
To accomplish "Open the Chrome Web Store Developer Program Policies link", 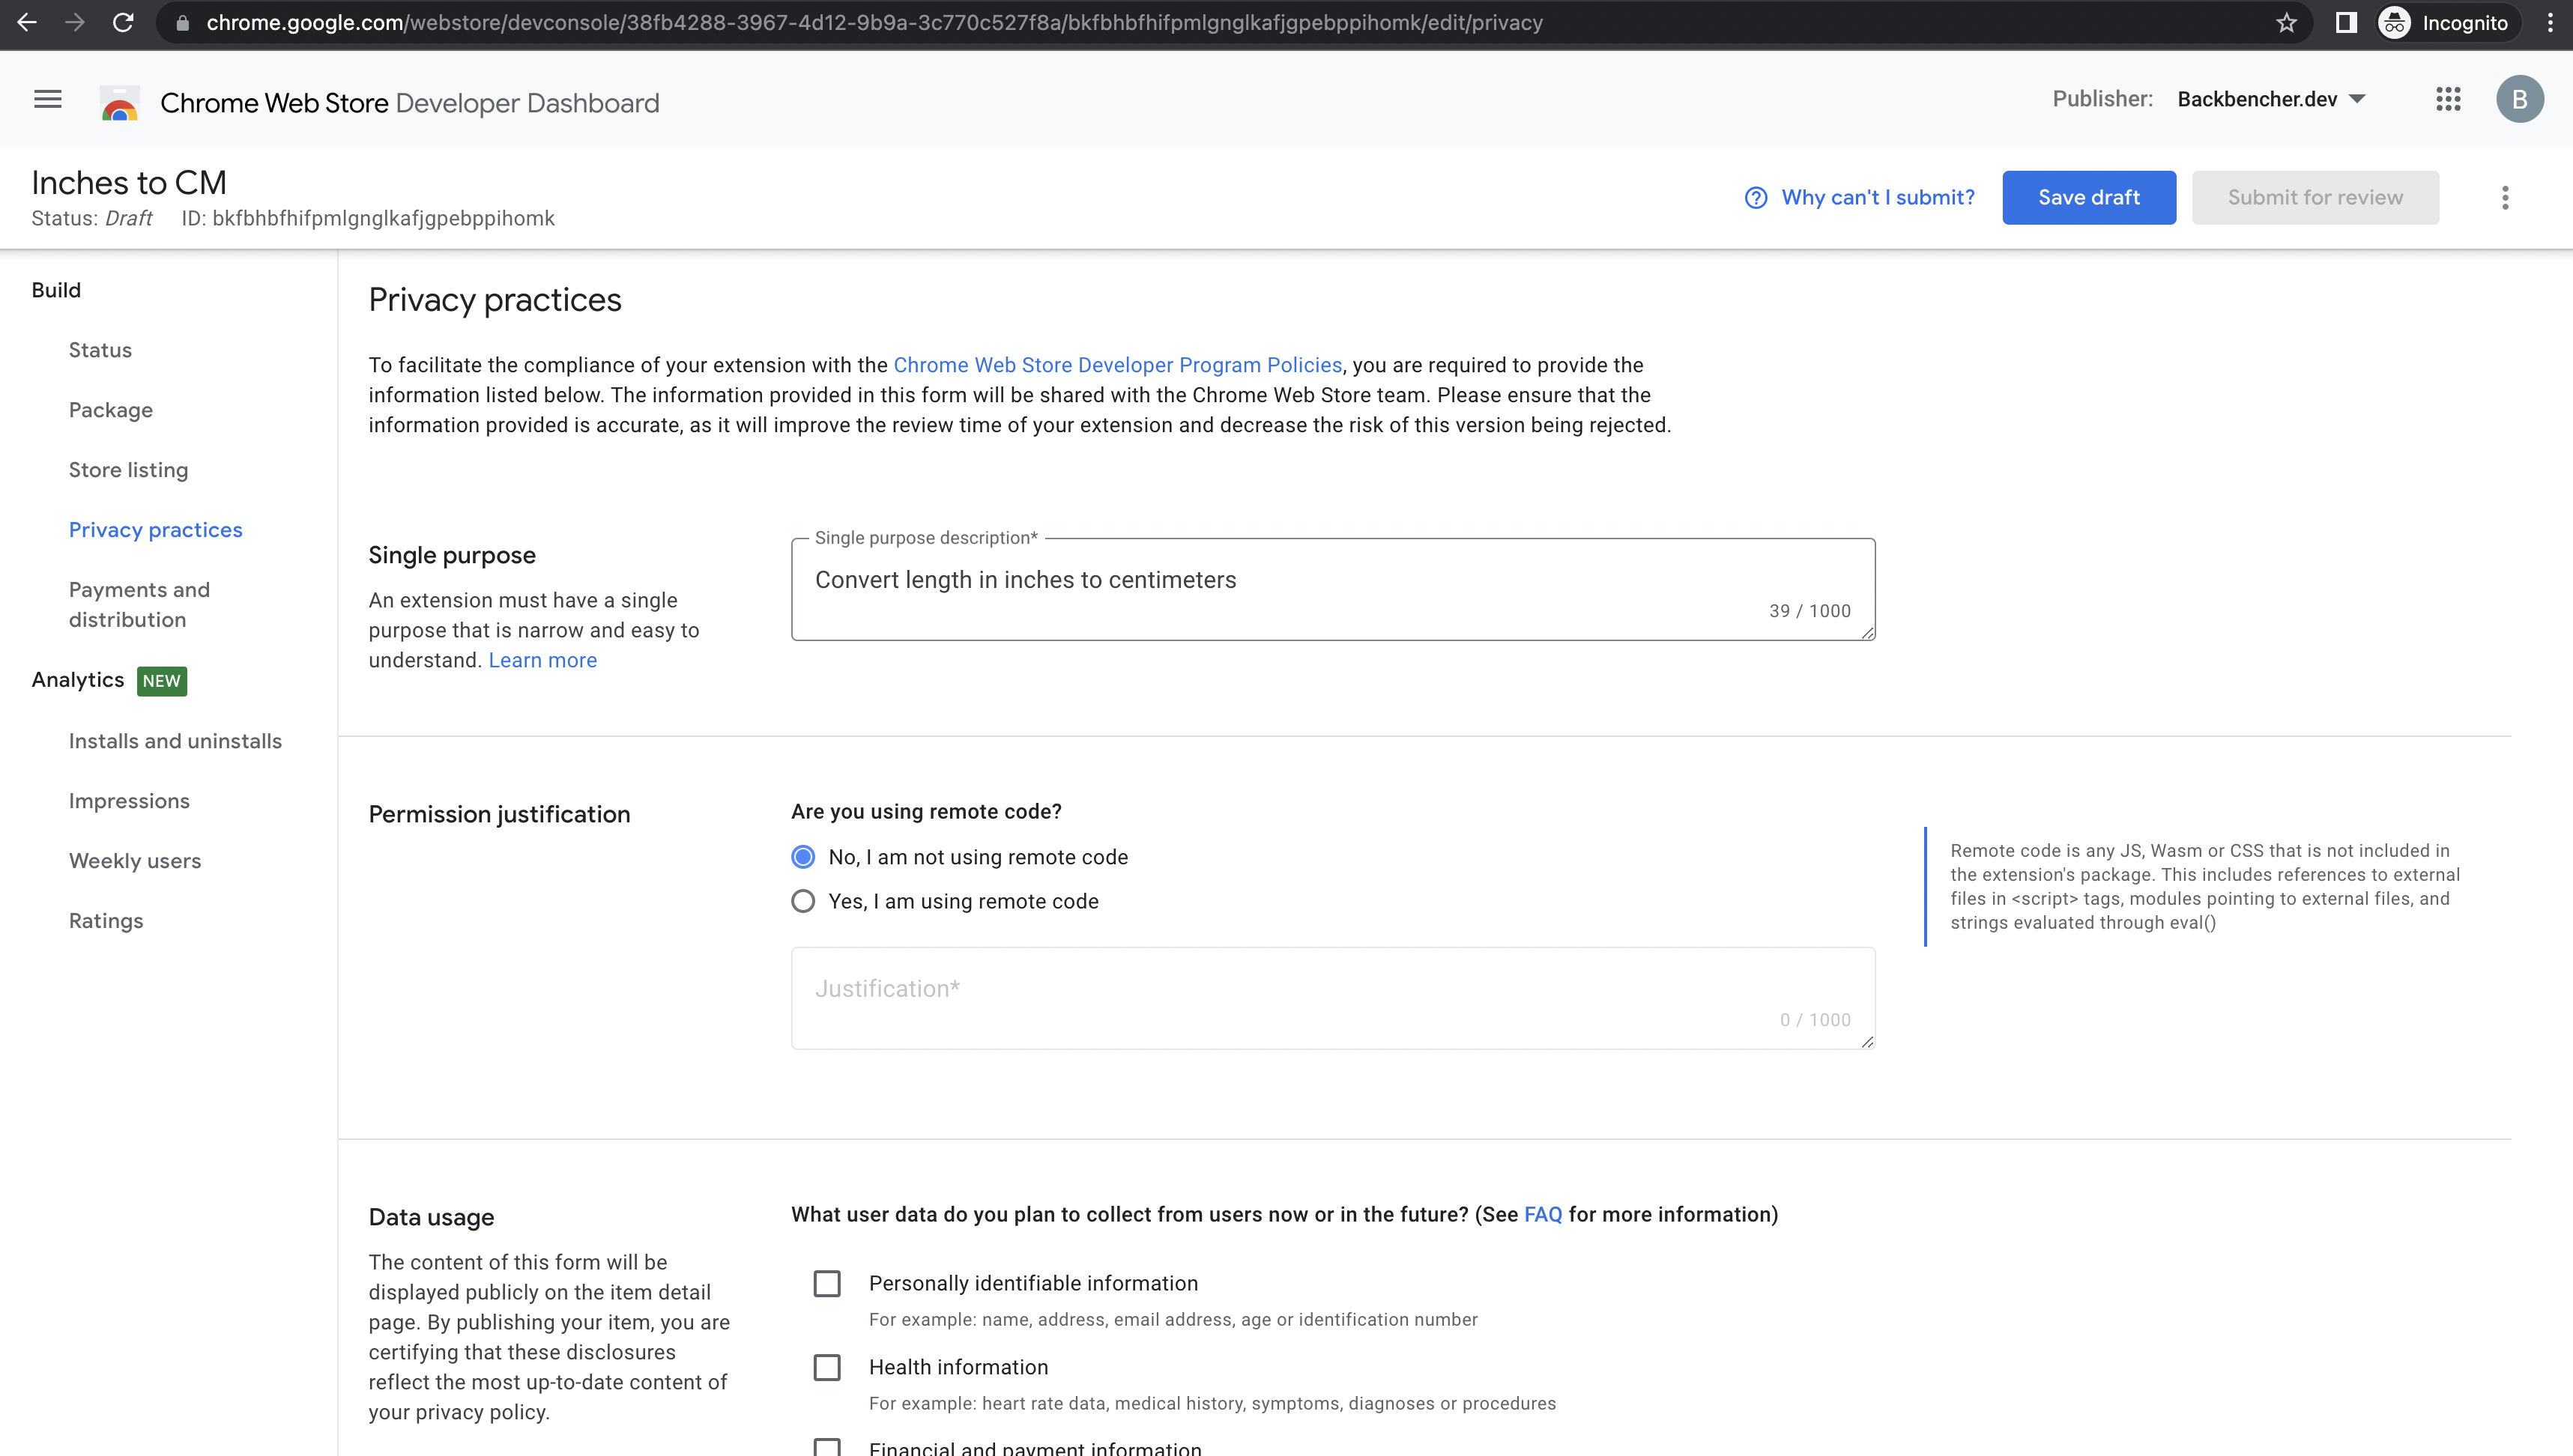I will click(1117, 364).
